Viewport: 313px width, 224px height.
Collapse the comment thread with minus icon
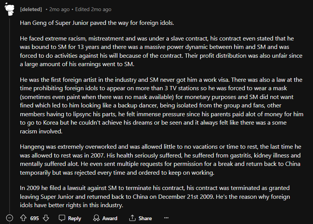coord(10,218)
